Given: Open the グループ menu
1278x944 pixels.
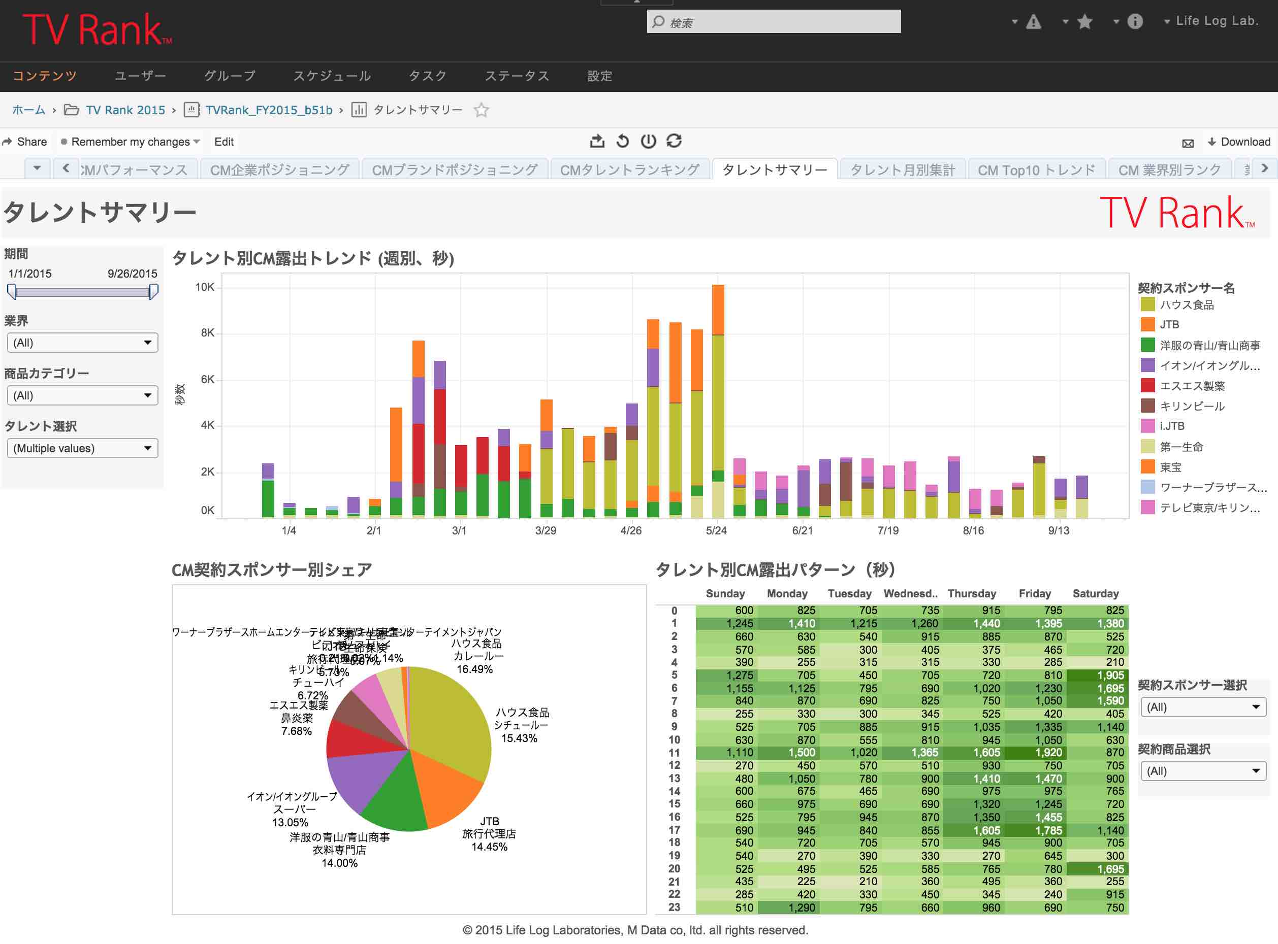Looking at the screenshot, I should click(230, 76).
